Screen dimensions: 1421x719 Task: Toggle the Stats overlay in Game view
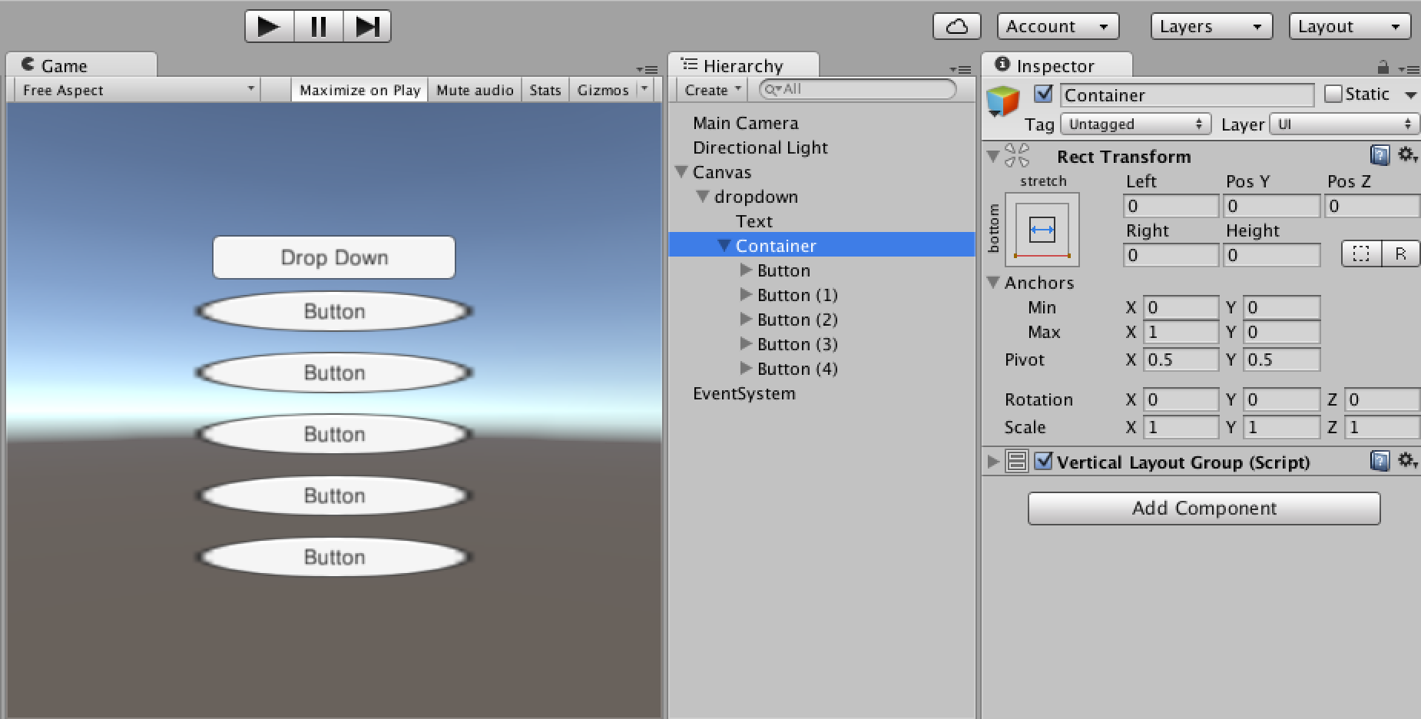[x=545, y=89]
